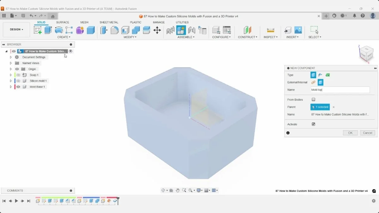Click the Name field containing 'Mold top'
This screenshot has height=213, width=379.
340,90
